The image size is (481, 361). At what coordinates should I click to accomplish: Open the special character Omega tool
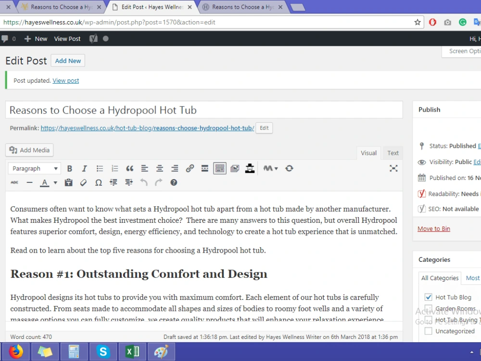pyautogui.click(x=98, y=182)
